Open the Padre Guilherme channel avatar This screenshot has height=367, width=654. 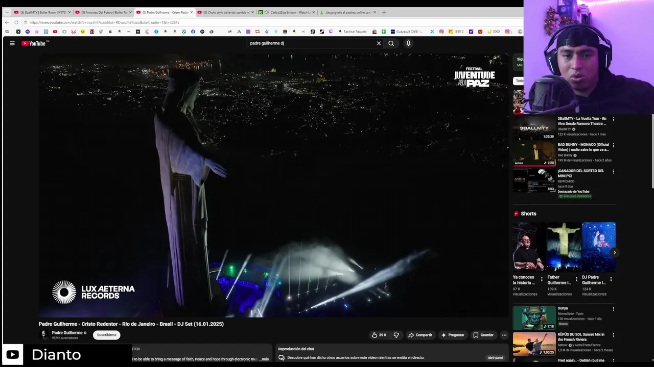pos(44,335)
